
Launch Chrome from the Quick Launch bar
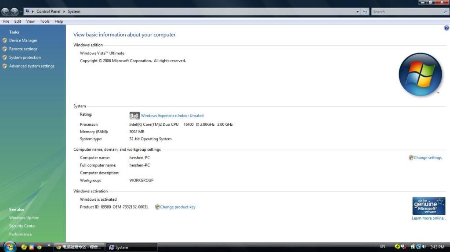pyautogui.click(x=39, y=247)
